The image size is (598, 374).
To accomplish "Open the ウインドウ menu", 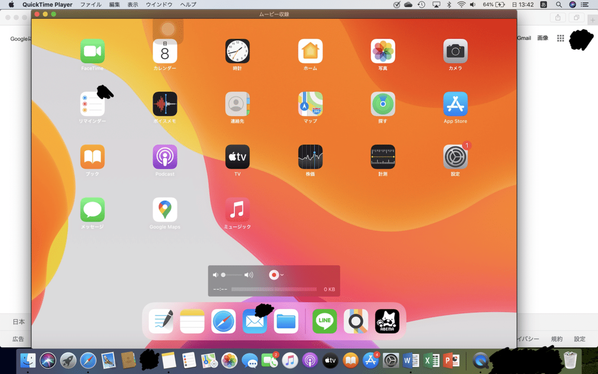I will [159, 4].
